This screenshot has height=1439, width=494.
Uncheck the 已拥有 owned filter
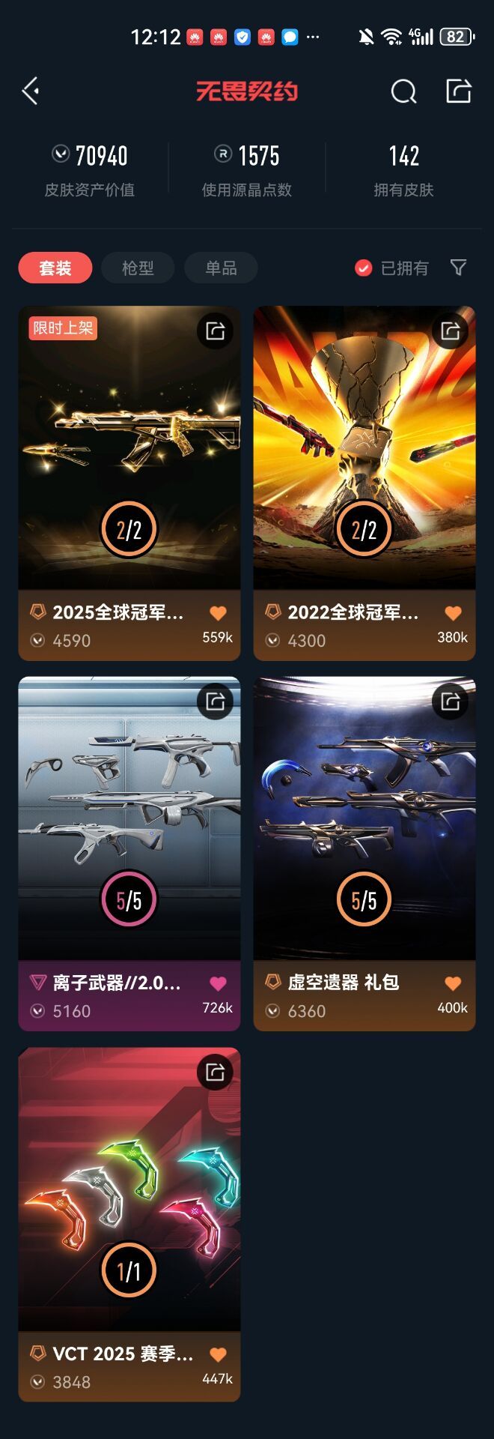pyautogui.click(x=391, y=268)
